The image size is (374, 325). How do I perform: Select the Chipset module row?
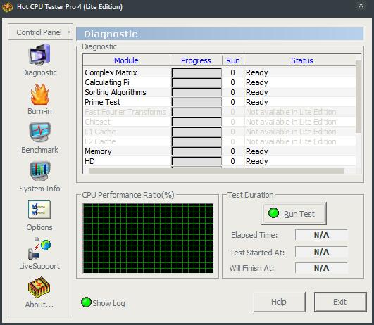point(219,122)
